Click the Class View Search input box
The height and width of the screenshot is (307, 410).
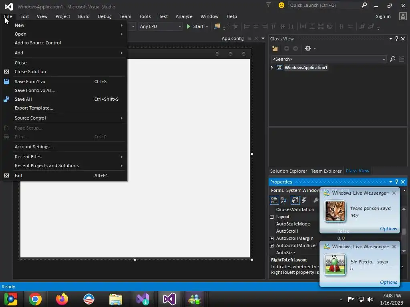click(x=327, y=59)
